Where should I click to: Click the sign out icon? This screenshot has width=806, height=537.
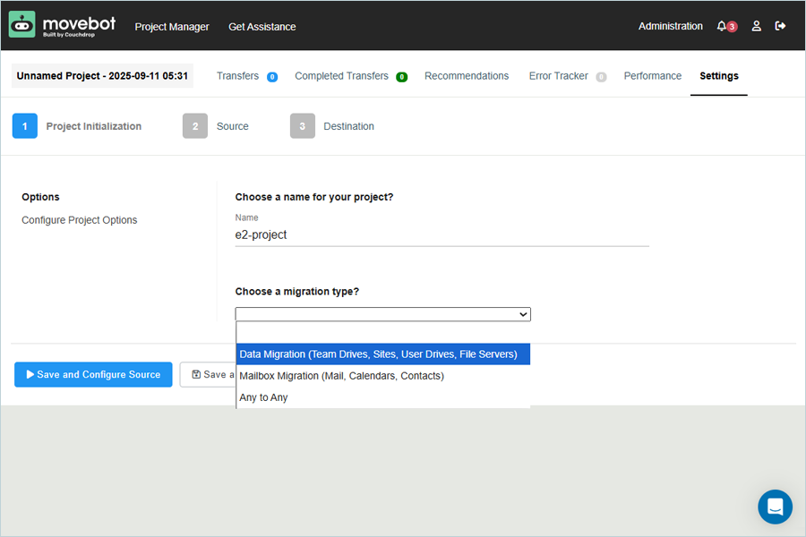click(780, 26)
